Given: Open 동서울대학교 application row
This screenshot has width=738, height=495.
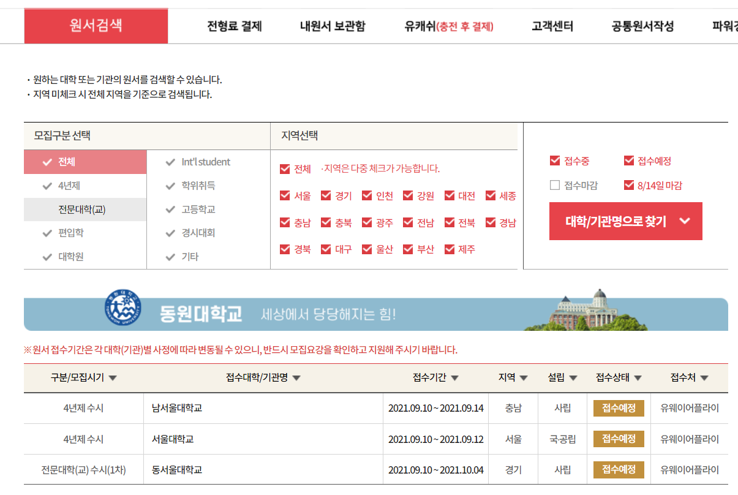Looking at the screenshot, I should click(376, 470).
